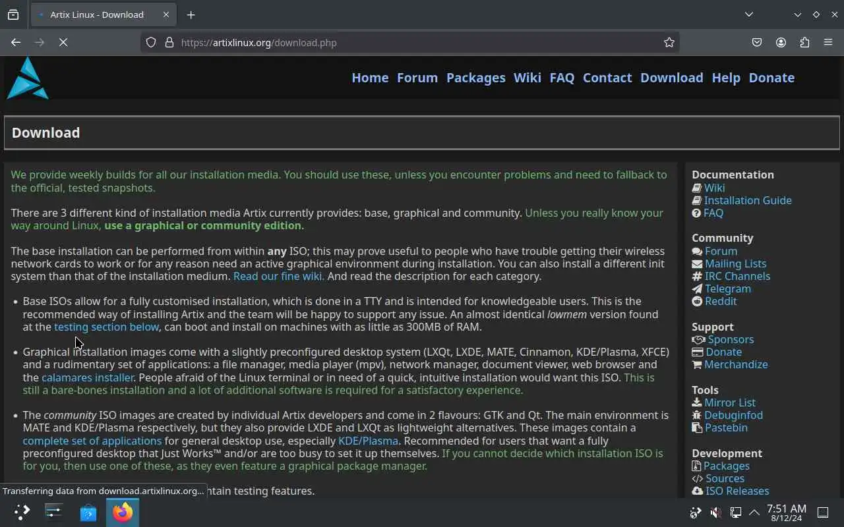Switch to Firefox in taskbar
Screen dimensions: 844x527
(x=122, y=512)
